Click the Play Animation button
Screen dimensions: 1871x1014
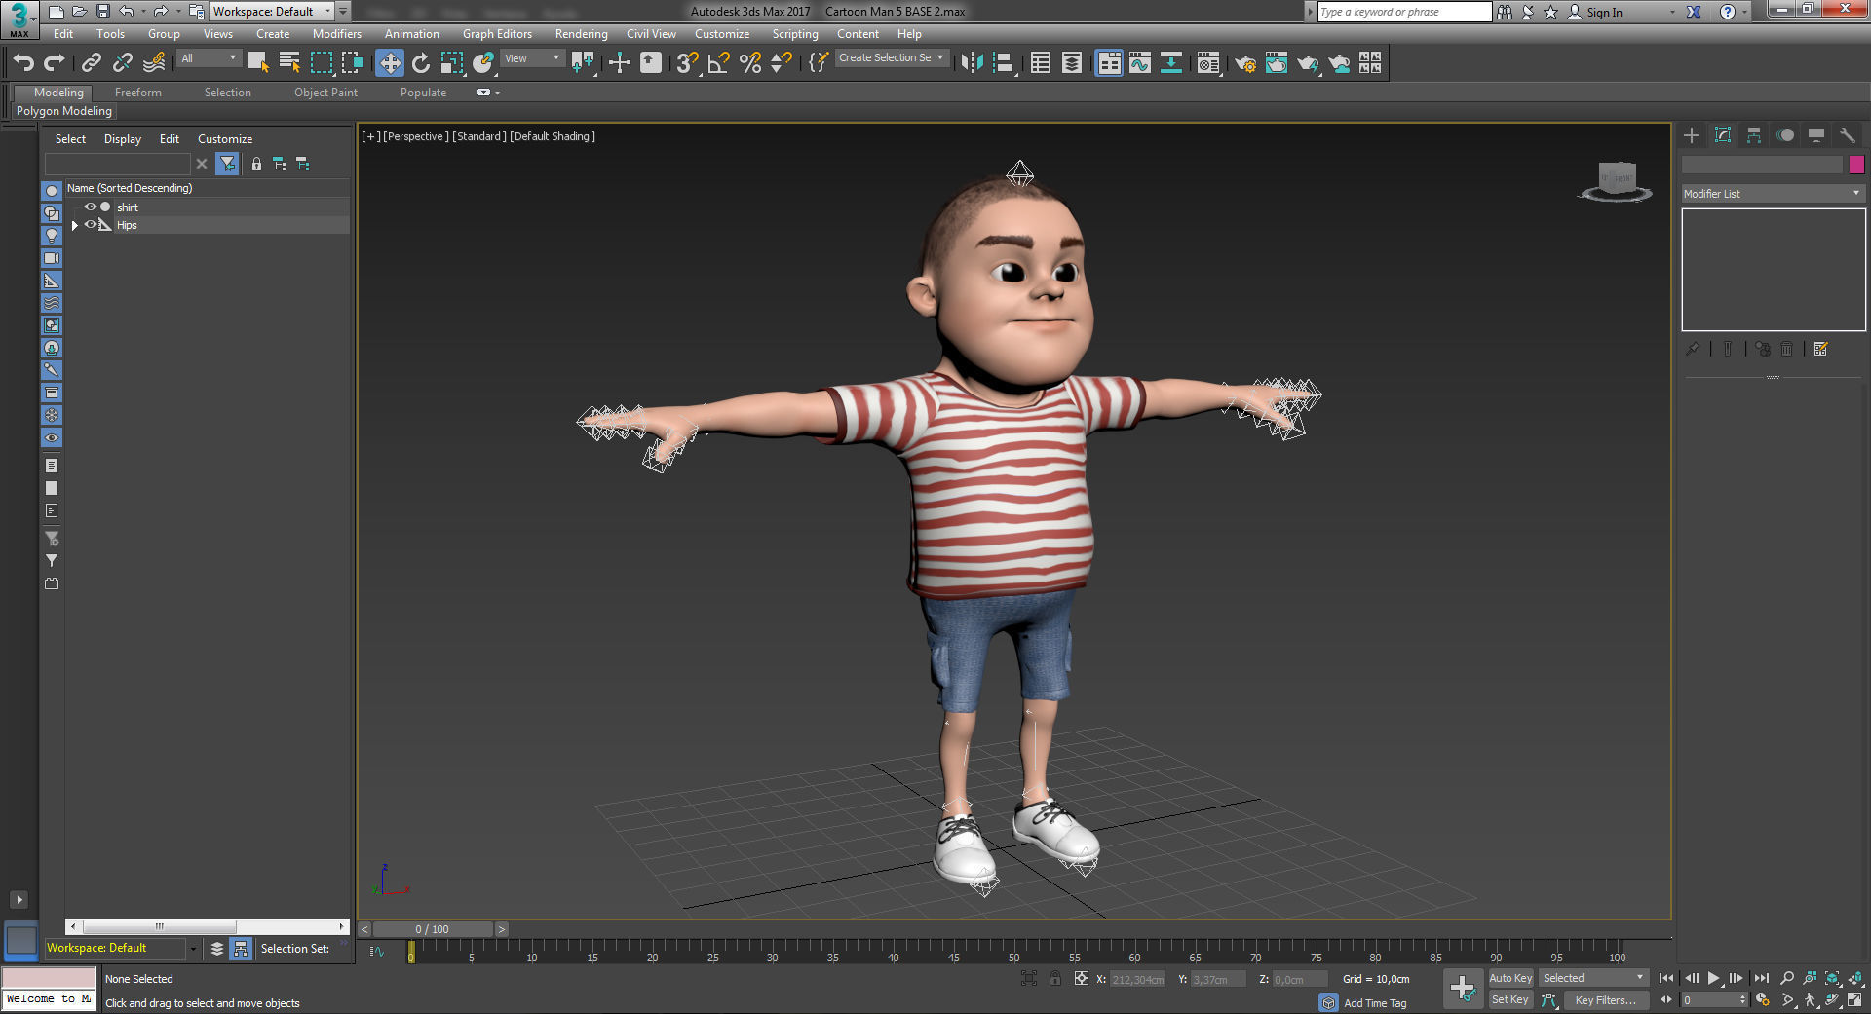(1713, 978)
